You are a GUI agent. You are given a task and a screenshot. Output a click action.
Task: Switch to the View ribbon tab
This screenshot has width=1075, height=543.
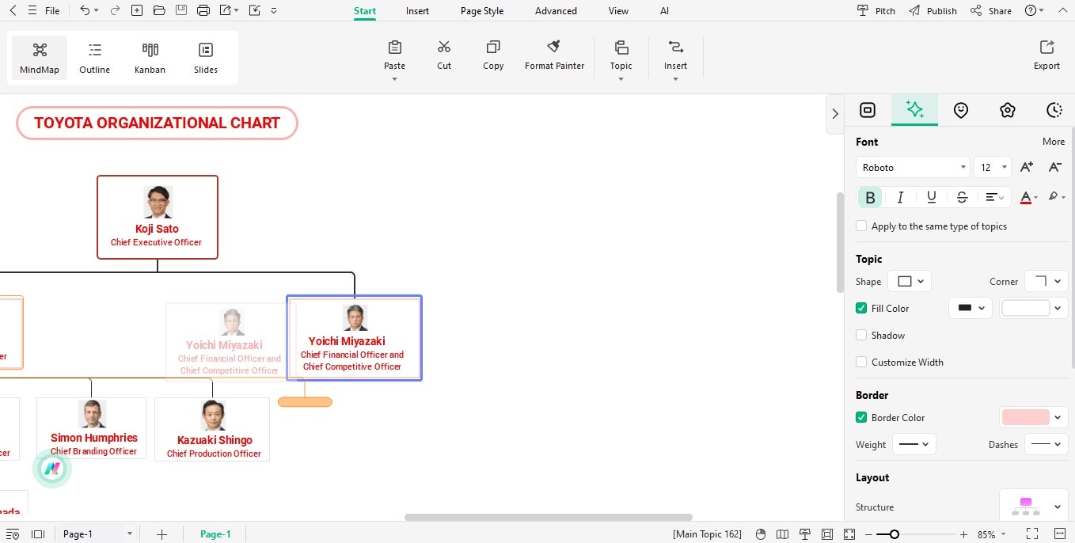click(618, 11)
